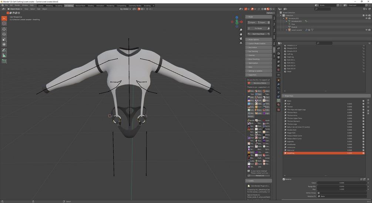This screenshot has width=372, height=203.
Task: Activate the Annotate pencil tool
Action: [x=4, y=50]
